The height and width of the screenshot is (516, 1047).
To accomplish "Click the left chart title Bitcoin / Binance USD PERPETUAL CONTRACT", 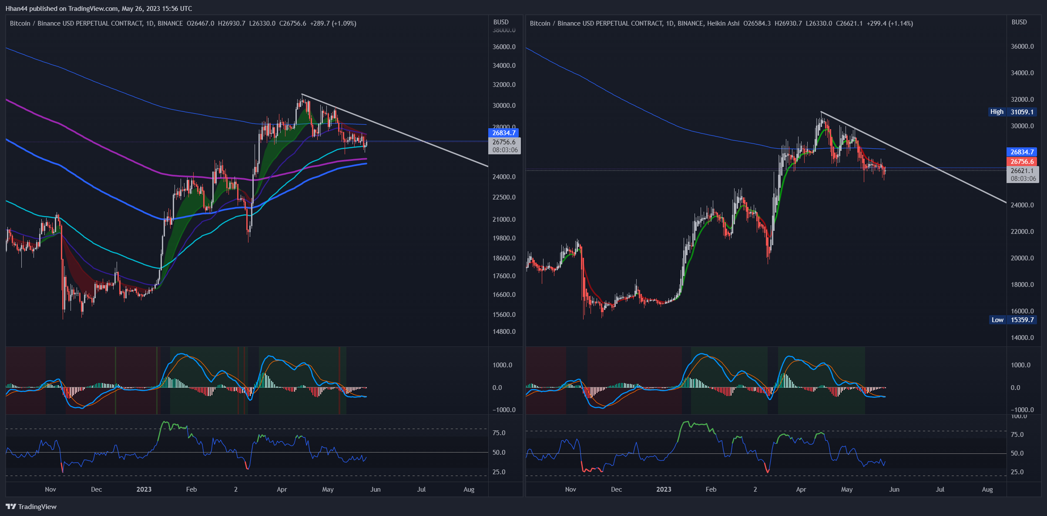I will pyautogui.click(x=76, y=23).
